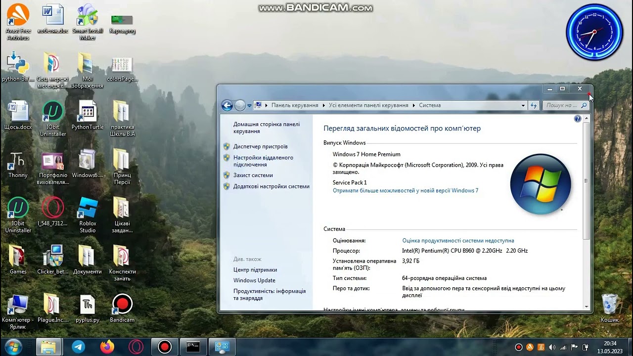Open the кобетяк.doc desktop file
This screenshot has height=356, width=633.
pyautogui.click(x=53, y=20)
